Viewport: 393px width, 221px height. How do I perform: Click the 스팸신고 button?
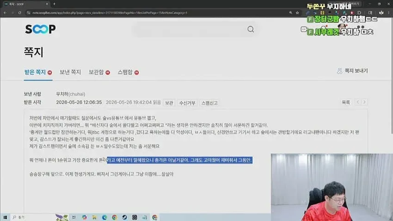tap(209, 103)
